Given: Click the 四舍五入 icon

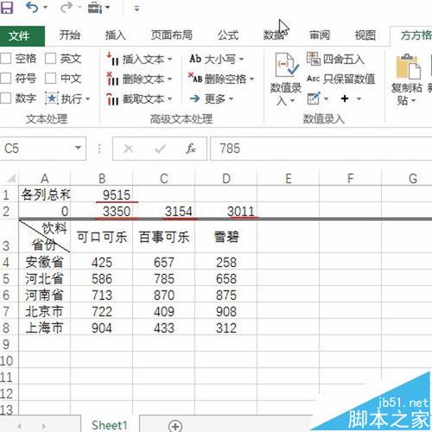Looking at the screenshot, I should coord(314,59).
